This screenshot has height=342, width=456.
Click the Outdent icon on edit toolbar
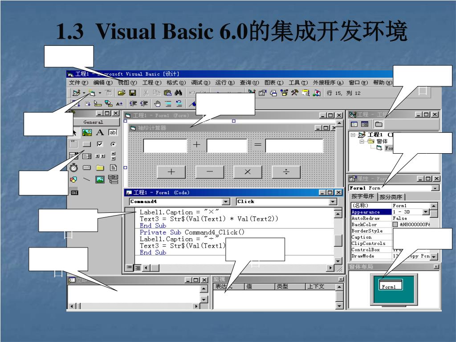point(144,103)
